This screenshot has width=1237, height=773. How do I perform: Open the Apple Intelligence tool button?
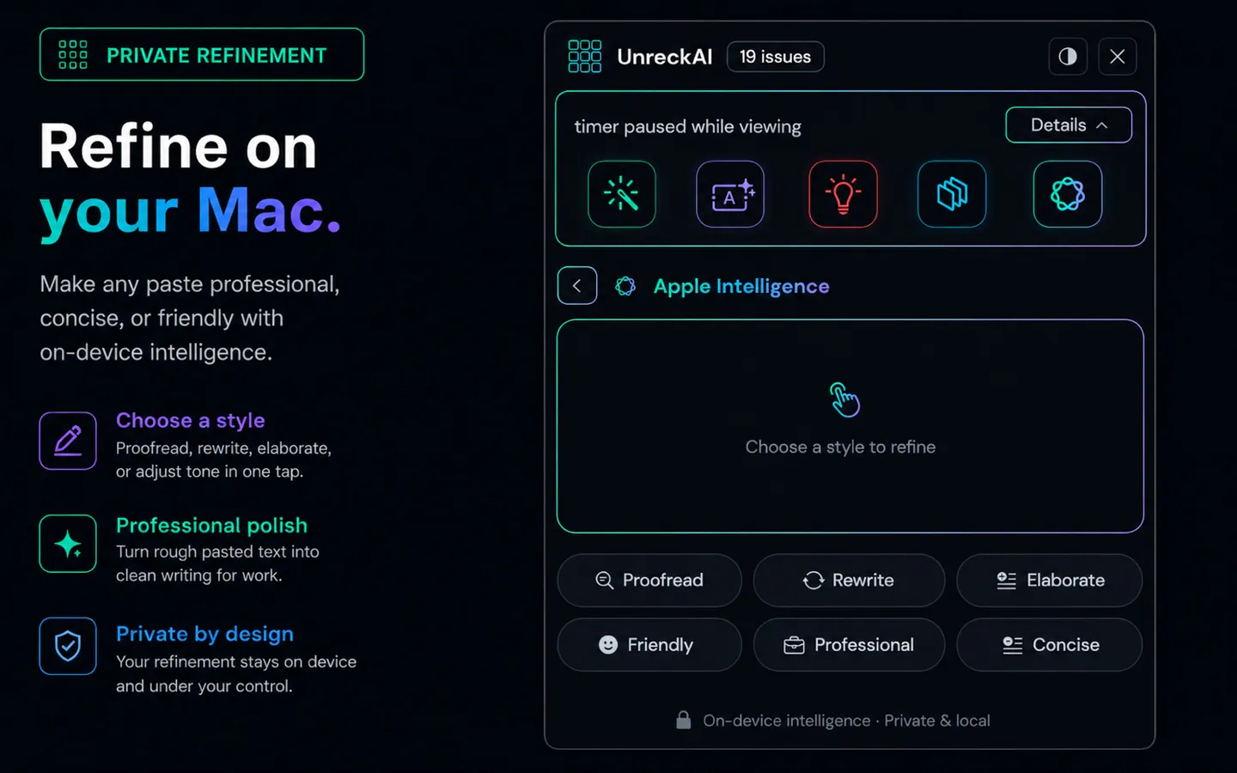pos(1068,194)
